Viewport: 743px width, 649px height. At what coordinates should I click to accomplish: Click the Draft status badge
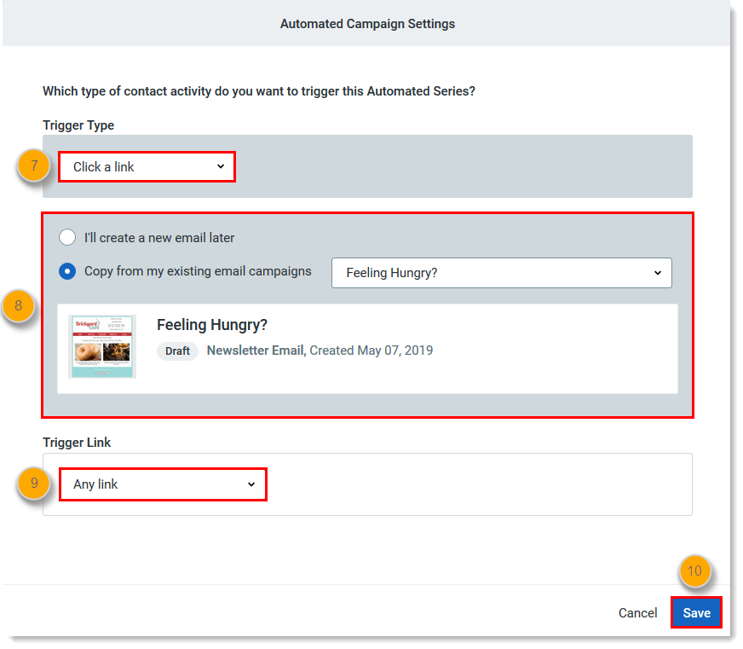click(177, 351)
